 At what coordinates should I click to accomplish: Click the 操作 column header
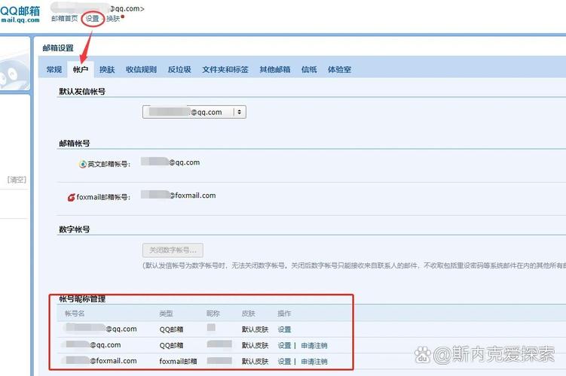(284, 314)
